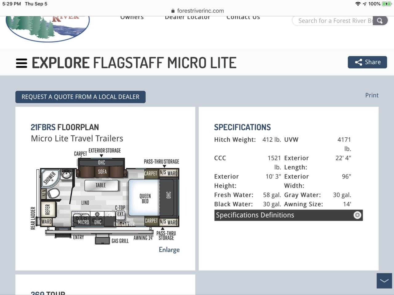Enlarge the floorplan image
Screen dimensions: 394x295
point(169,250)
